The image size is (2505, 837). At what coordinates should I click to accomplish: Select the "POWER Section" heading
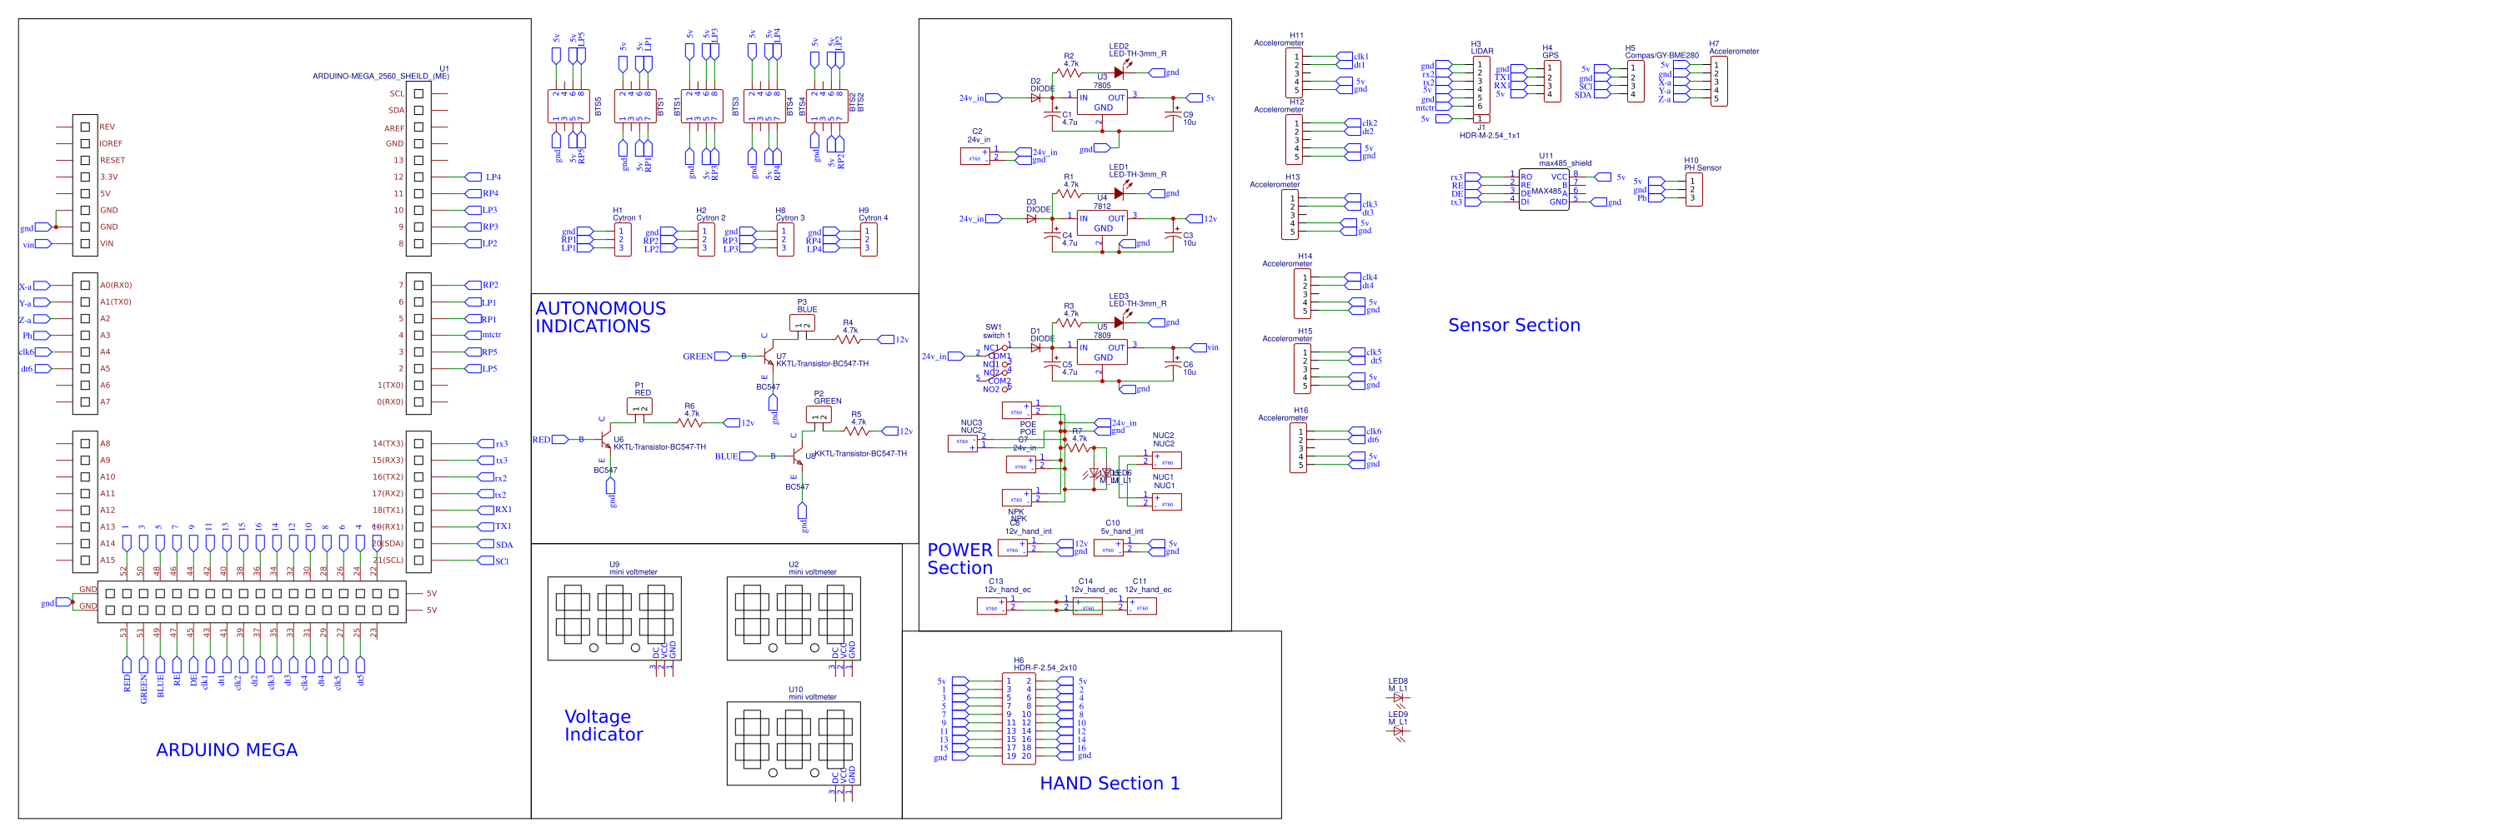[959, 558]
